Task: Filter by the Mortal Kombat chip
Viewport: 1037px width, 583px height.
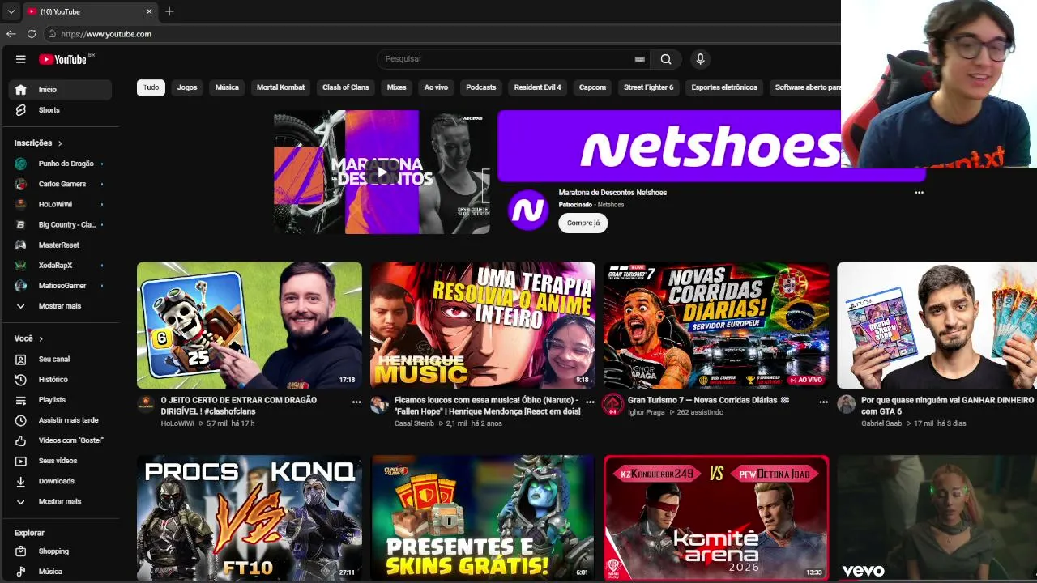Action: point(280,87)
